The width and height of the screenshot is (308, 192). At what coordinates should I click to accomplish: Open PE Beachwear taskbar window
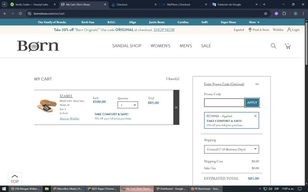205,189
